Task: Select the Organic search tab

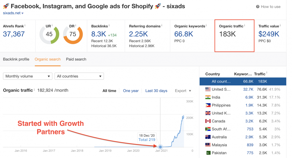Action: tap(48, 59)
